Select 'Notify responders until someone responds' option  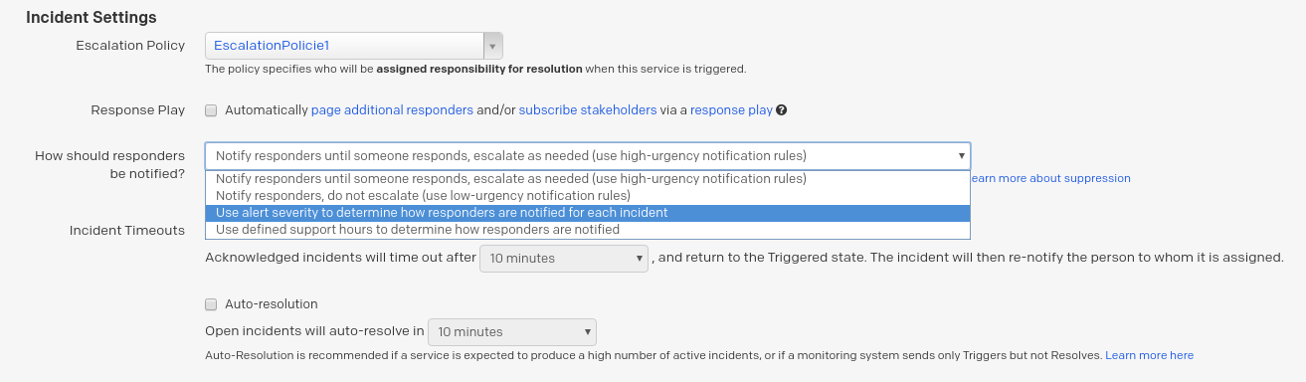(587, 179)
